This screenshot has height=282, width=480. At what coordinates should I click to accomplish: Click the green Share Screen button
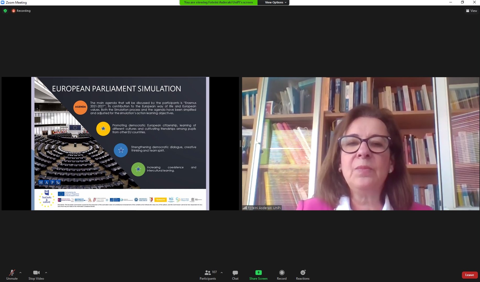click(x=258, y=275)
